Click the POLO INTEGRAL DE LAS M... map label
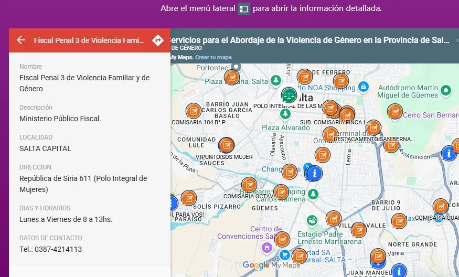Image resolution: width=459 pixels, height=277 pixels. [290, 106]
